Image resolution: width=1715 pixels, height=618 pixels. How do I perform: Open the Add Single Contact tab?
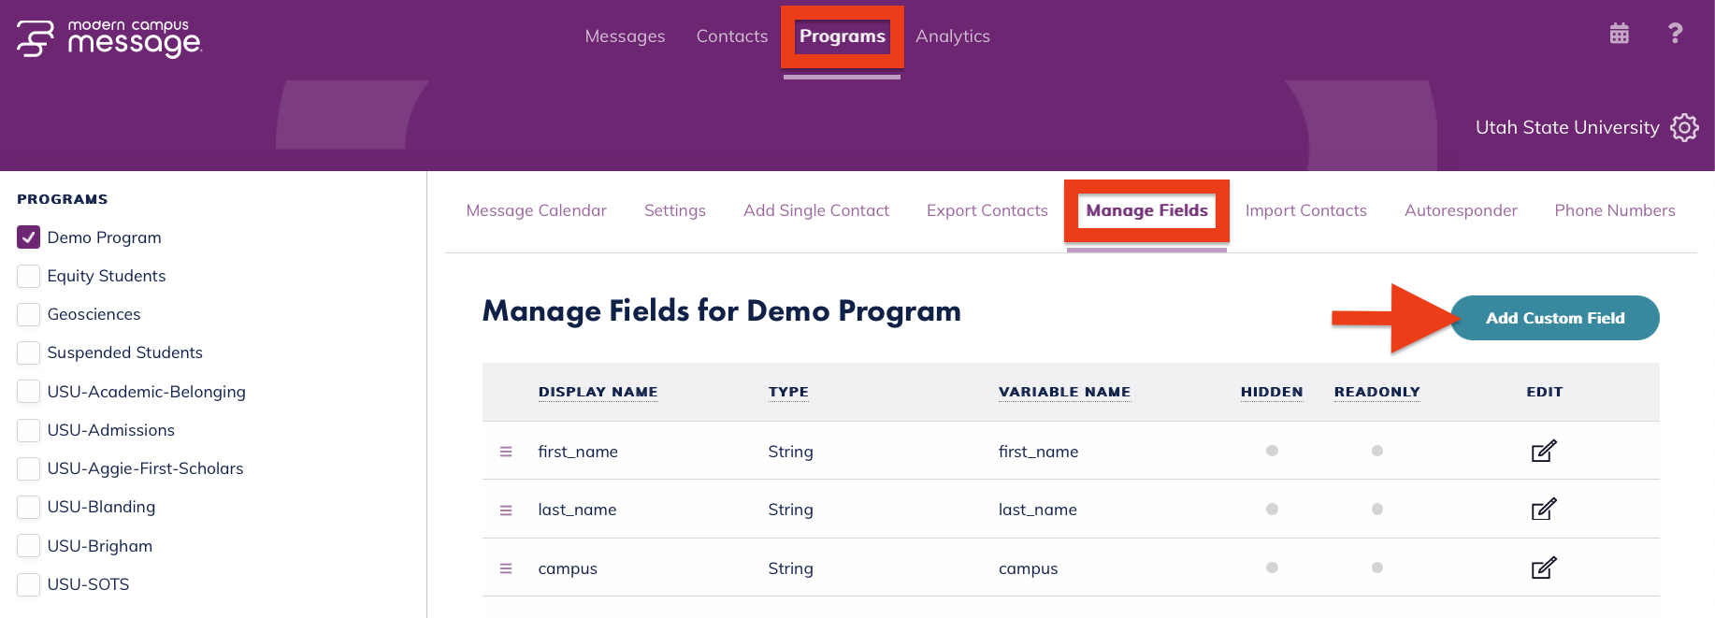point(816,210)
